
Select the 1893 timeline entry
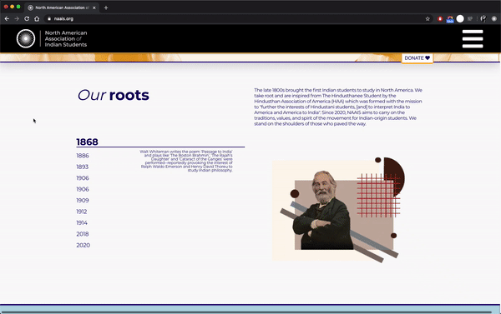tap(82, 167)
